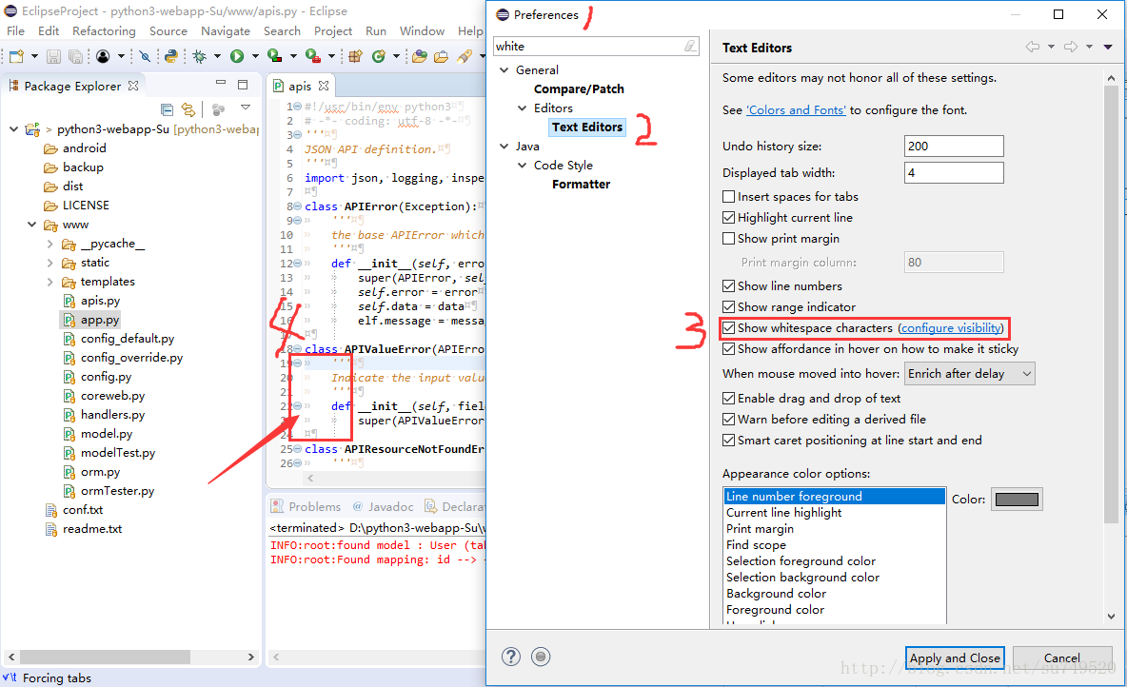Expand the static folder
The height and width of the screenshot is (687, 1127).
point(49,263)
